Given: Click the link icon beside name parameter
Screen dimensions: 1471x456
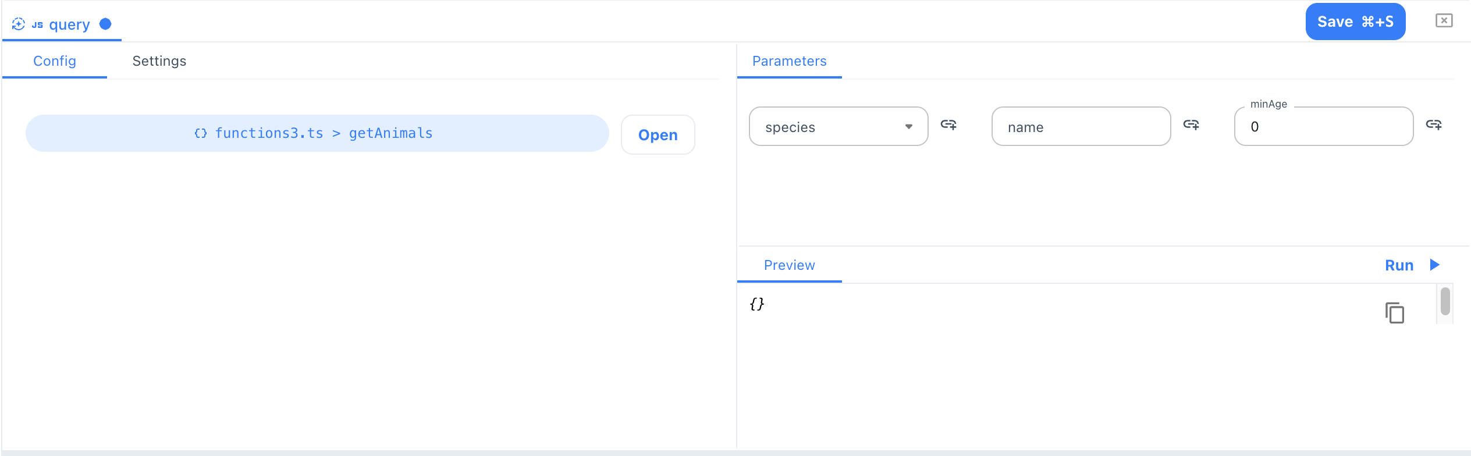Looking at the screenshot, I should [1191, 126].
